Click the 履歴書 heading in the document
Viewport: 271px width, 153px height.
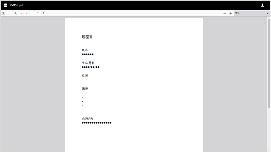point(87,37)
